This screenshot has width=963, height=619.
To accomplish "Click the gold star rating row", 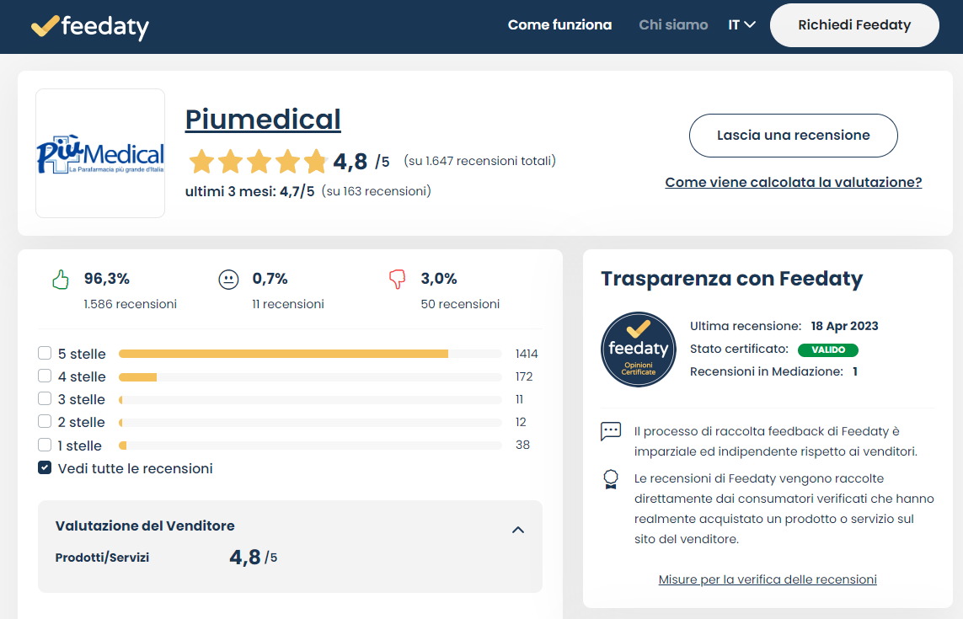I will pyautogui.click(x=258, y=162).
